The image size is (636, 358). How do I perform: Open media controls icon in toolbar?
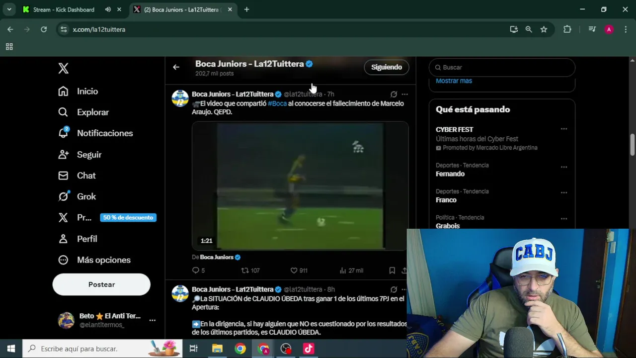592,29
